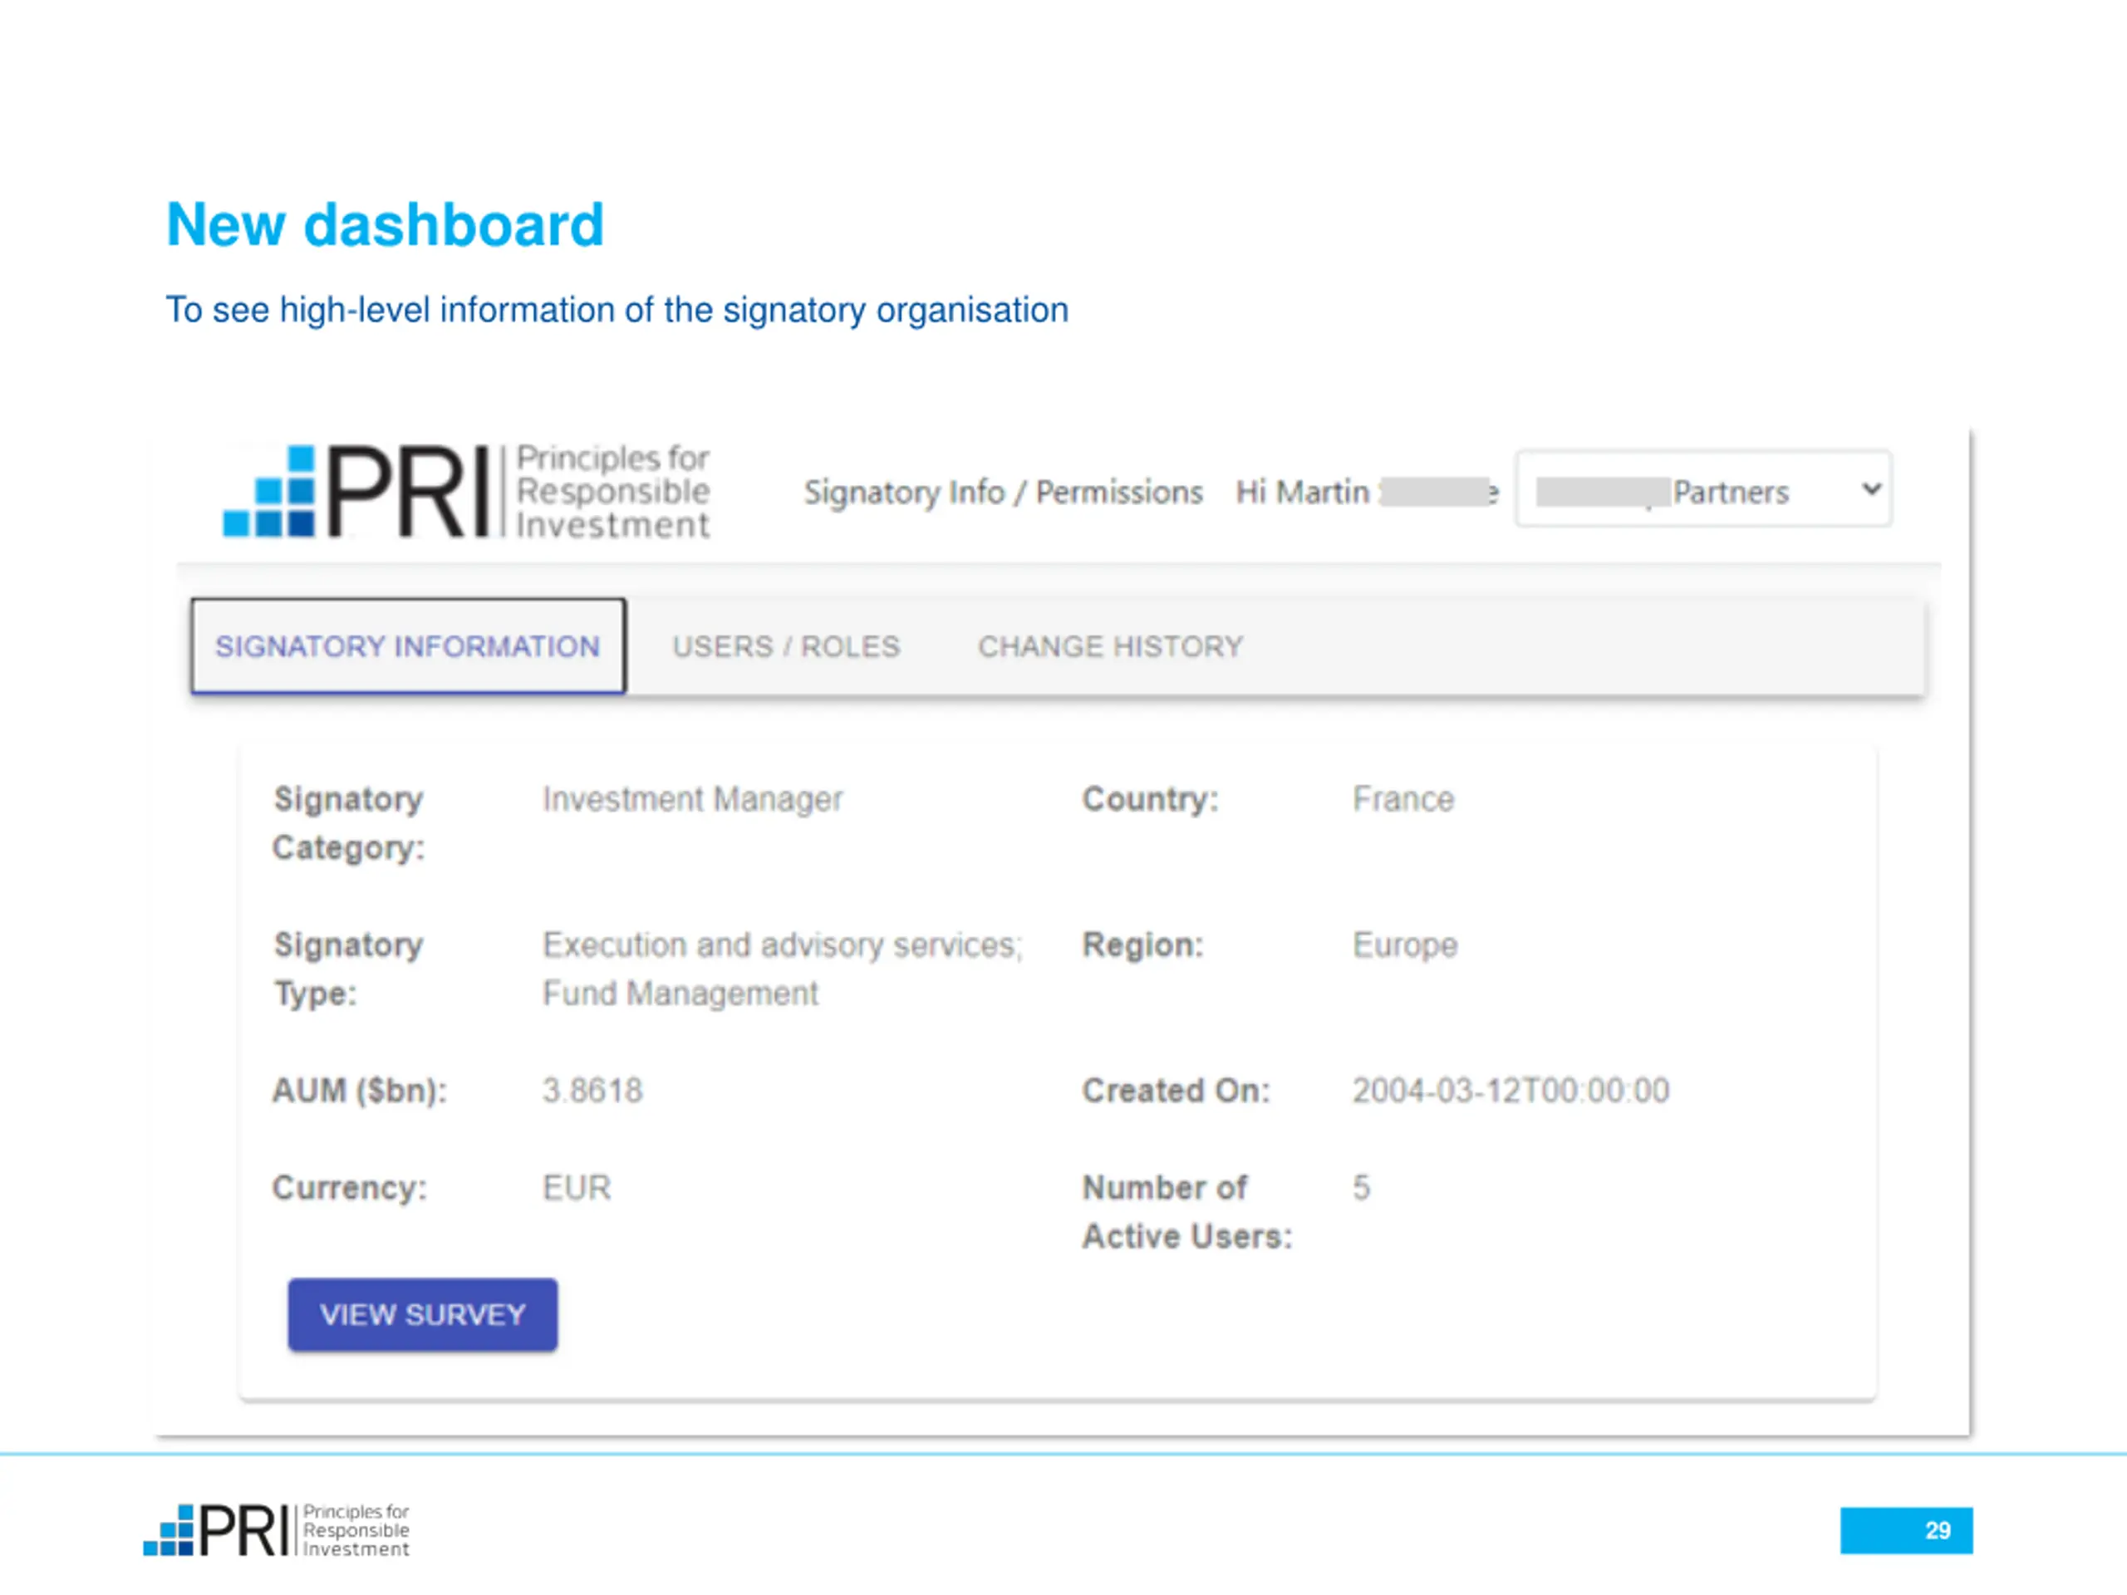Expand the Partners organisation dropdown
Image resolution: width=2127 pixels, height=1595 pixels.
tap(1703, 489)
